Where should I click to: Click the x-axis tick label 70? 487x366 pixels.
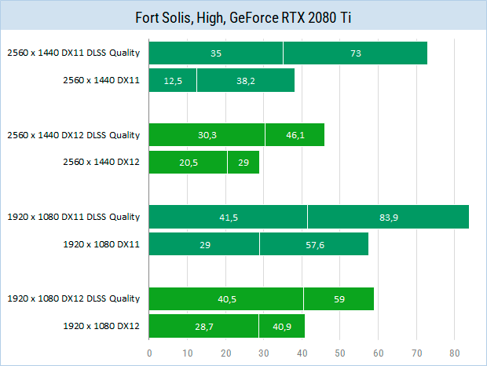(416, 353)
